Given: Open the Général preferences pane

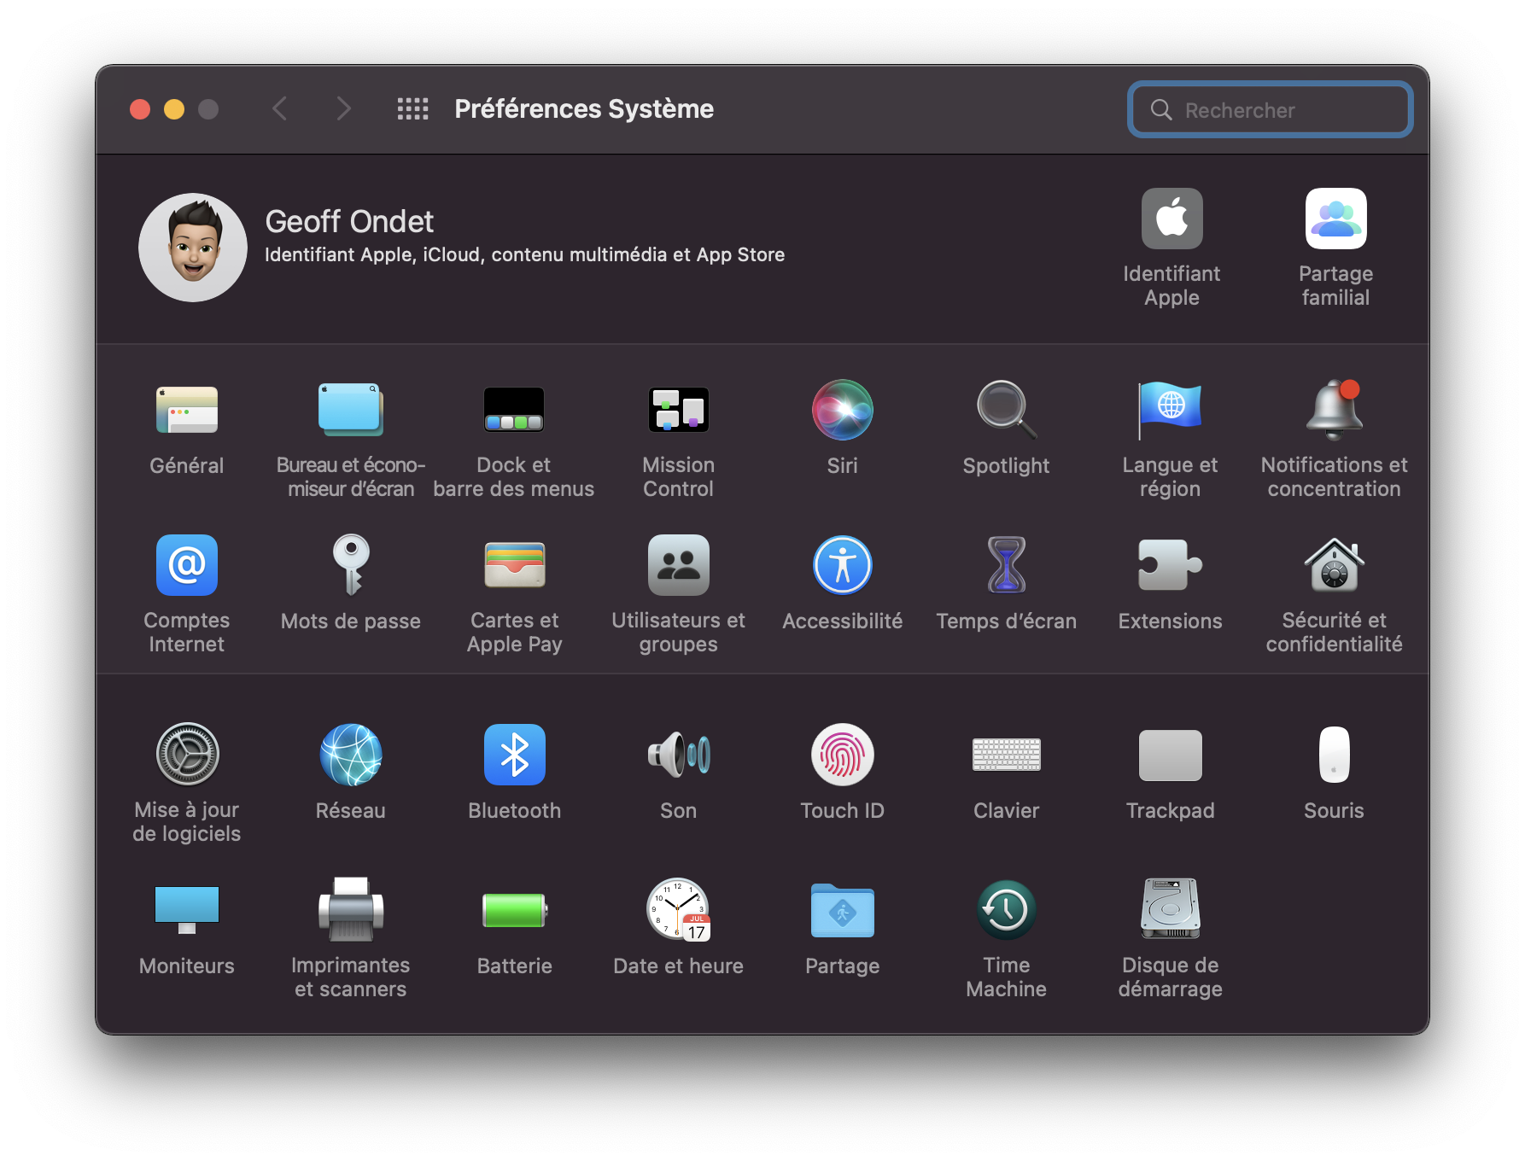Looking at the screenshot, I should coord(187,411).
